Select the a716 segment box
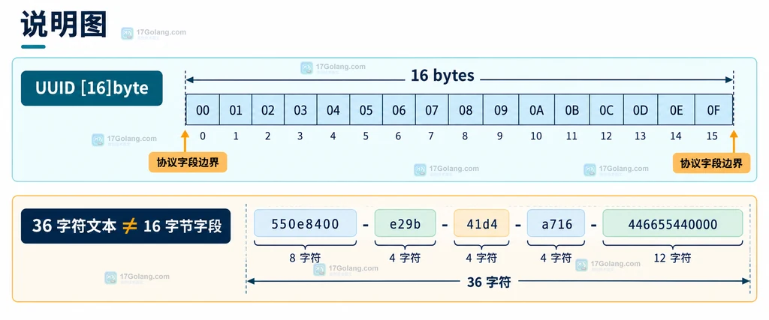The height and width of the screenshot is (320, 769). [556, 223]
